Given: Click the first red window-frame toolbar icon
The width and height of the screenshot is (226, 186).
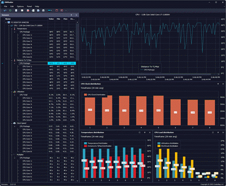Looking at the screenshot, I should click(x=57, y=10).
